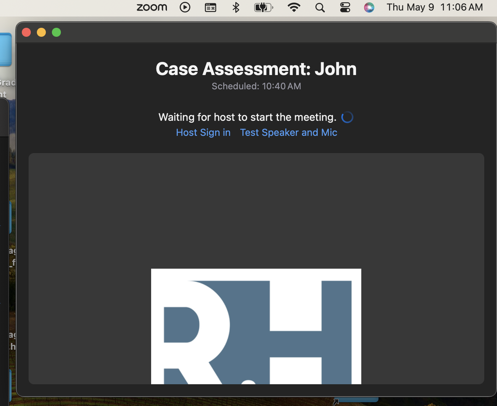Viewport: 497px width, 406px height.
Task: Click the window-shaped menu bar icon beside Bluetooth
Action: (211, 7)
